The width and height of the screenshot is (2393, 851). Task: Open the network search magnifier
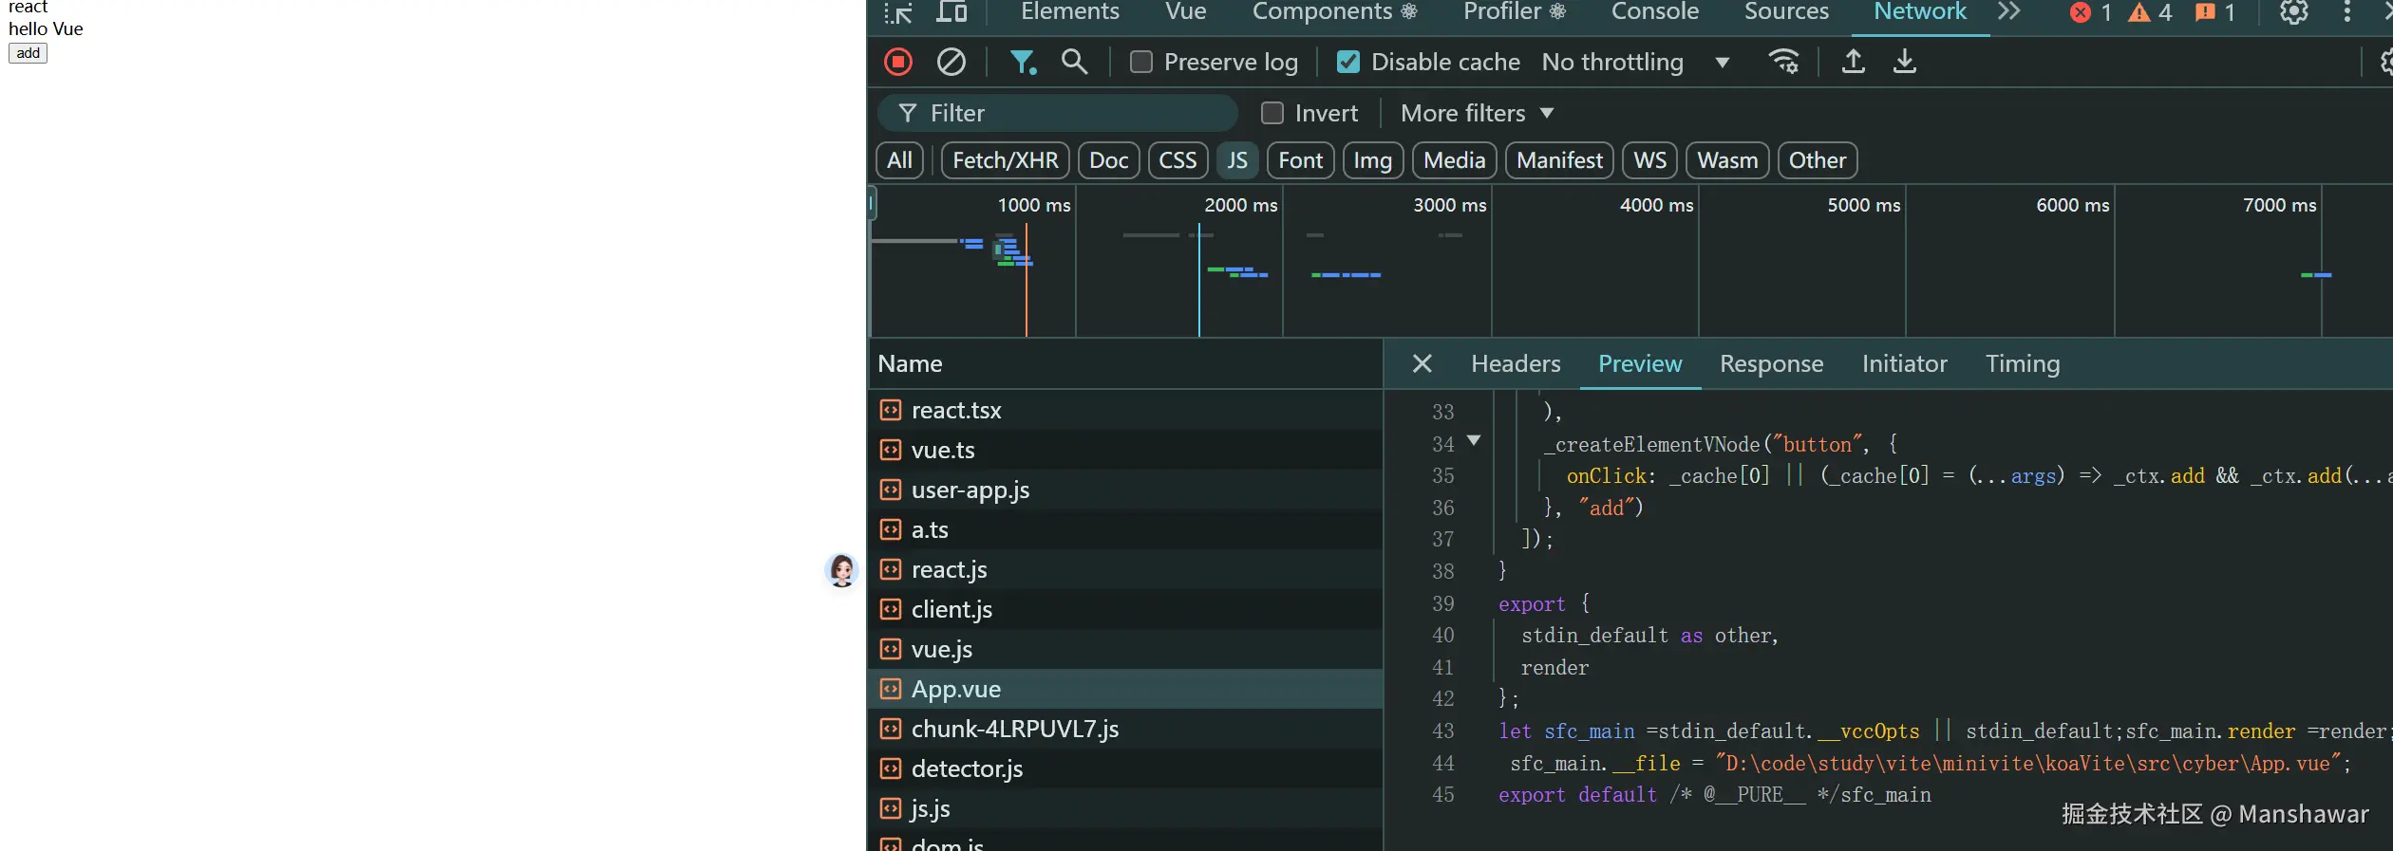[x=1074, y=62]
